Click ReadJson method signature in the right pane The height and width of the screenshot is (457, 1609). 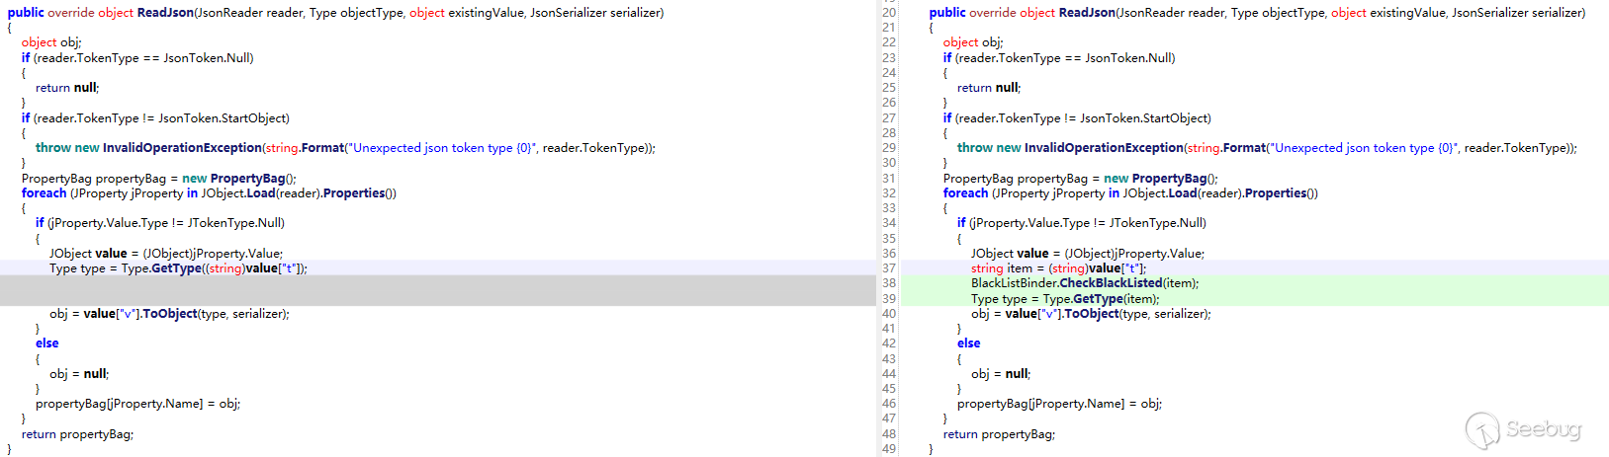click(1257, 13)
